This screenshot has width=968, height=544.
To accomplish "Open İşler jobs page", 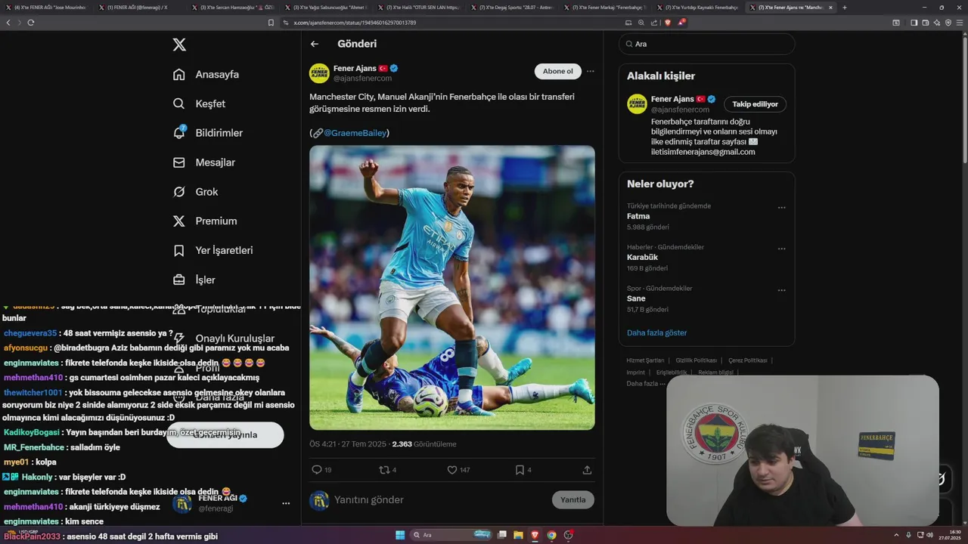I will [x=194, y=280].
